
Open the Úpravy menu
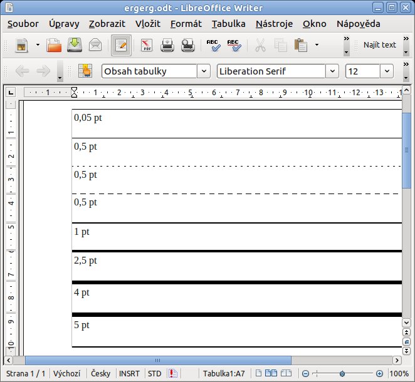(64, 24)
